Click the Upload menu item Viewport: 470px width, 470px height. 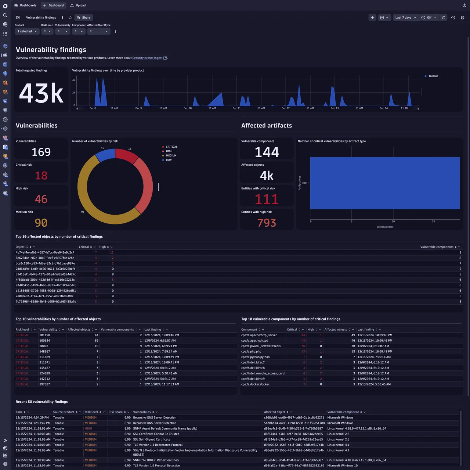click(78, 6)
